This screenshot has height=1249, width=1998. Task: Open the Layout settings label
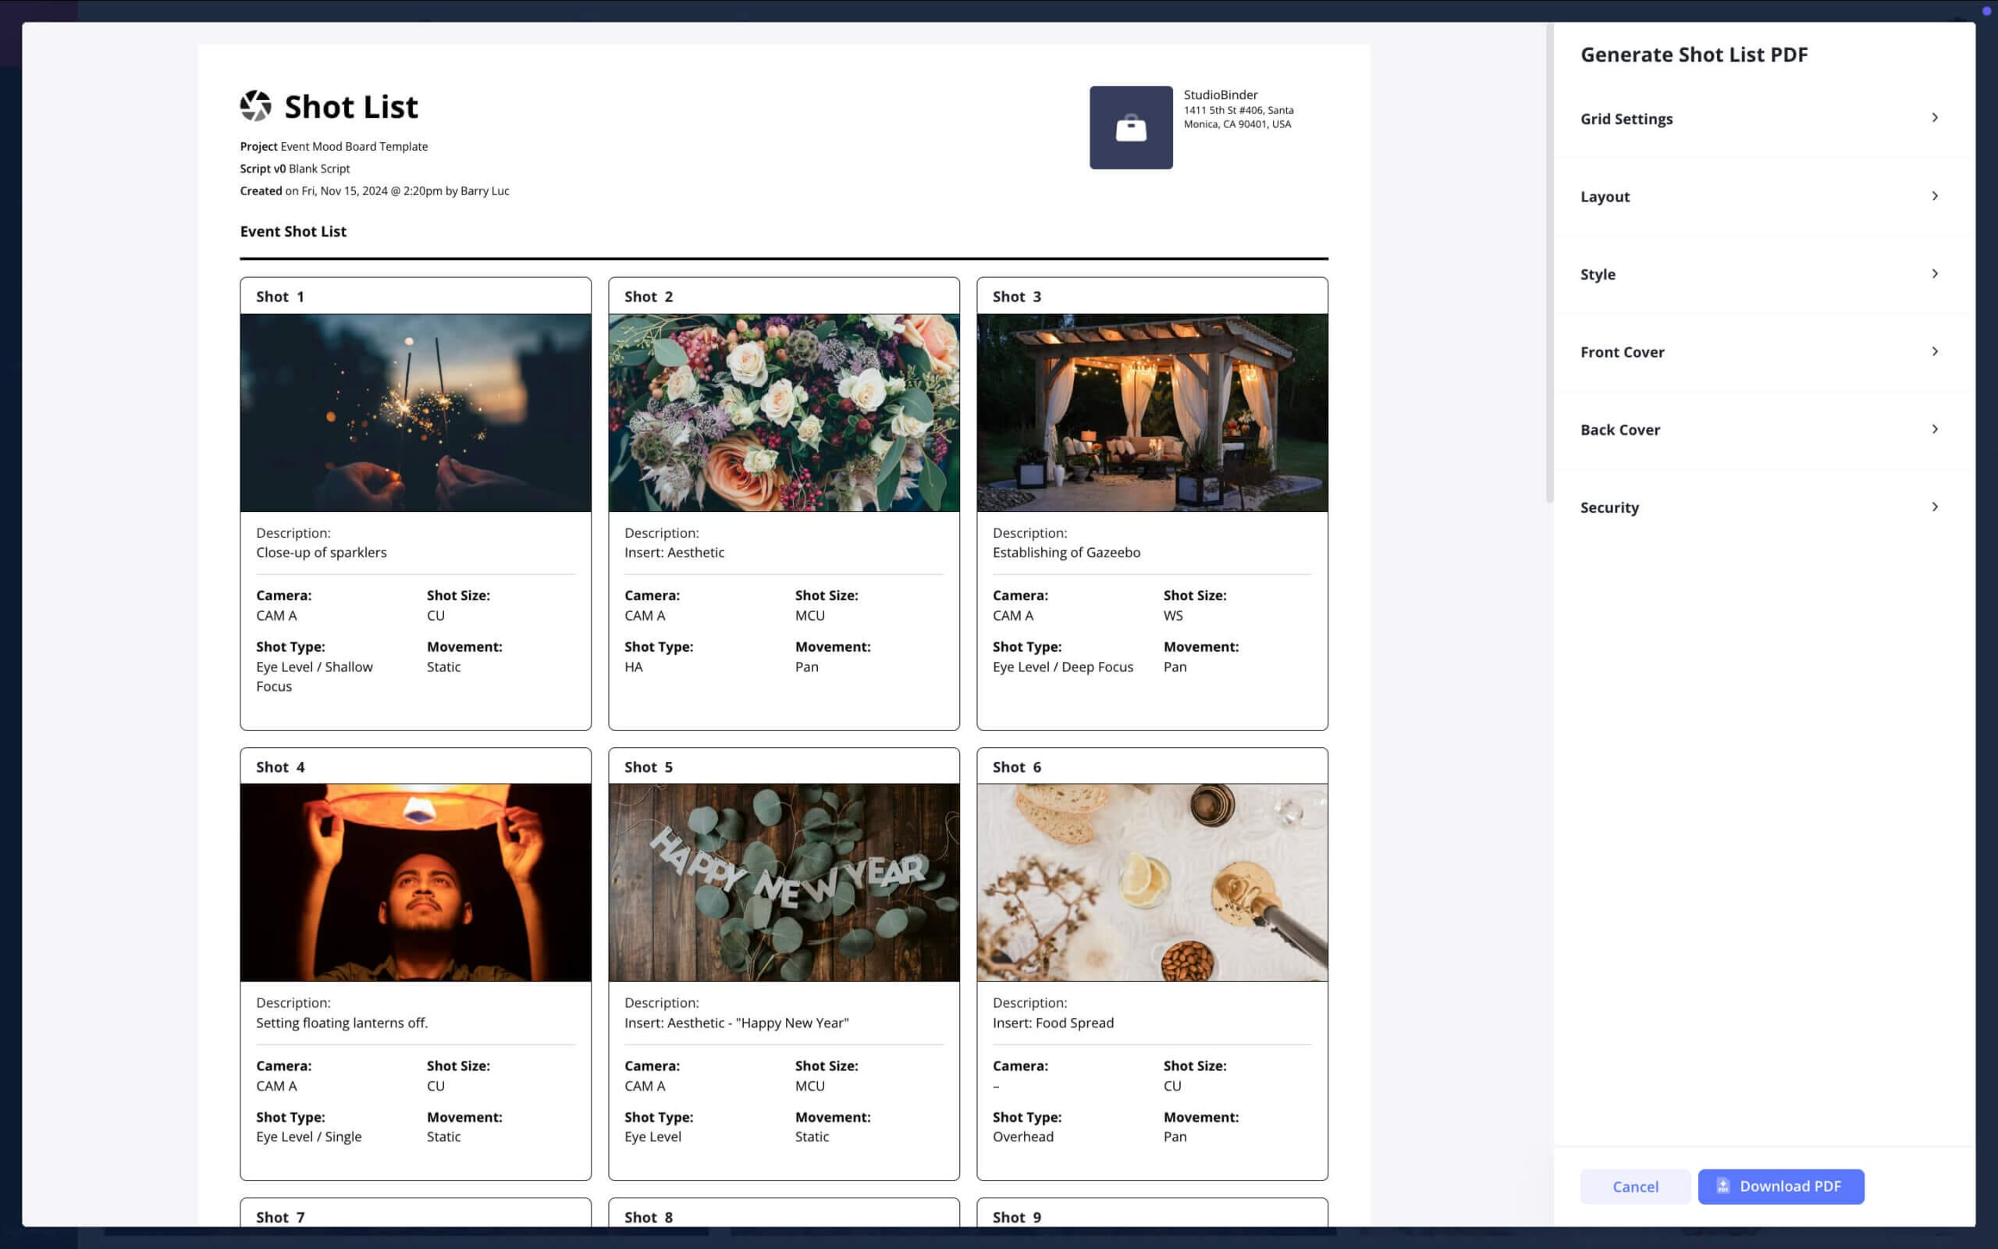coord(1604,197)
